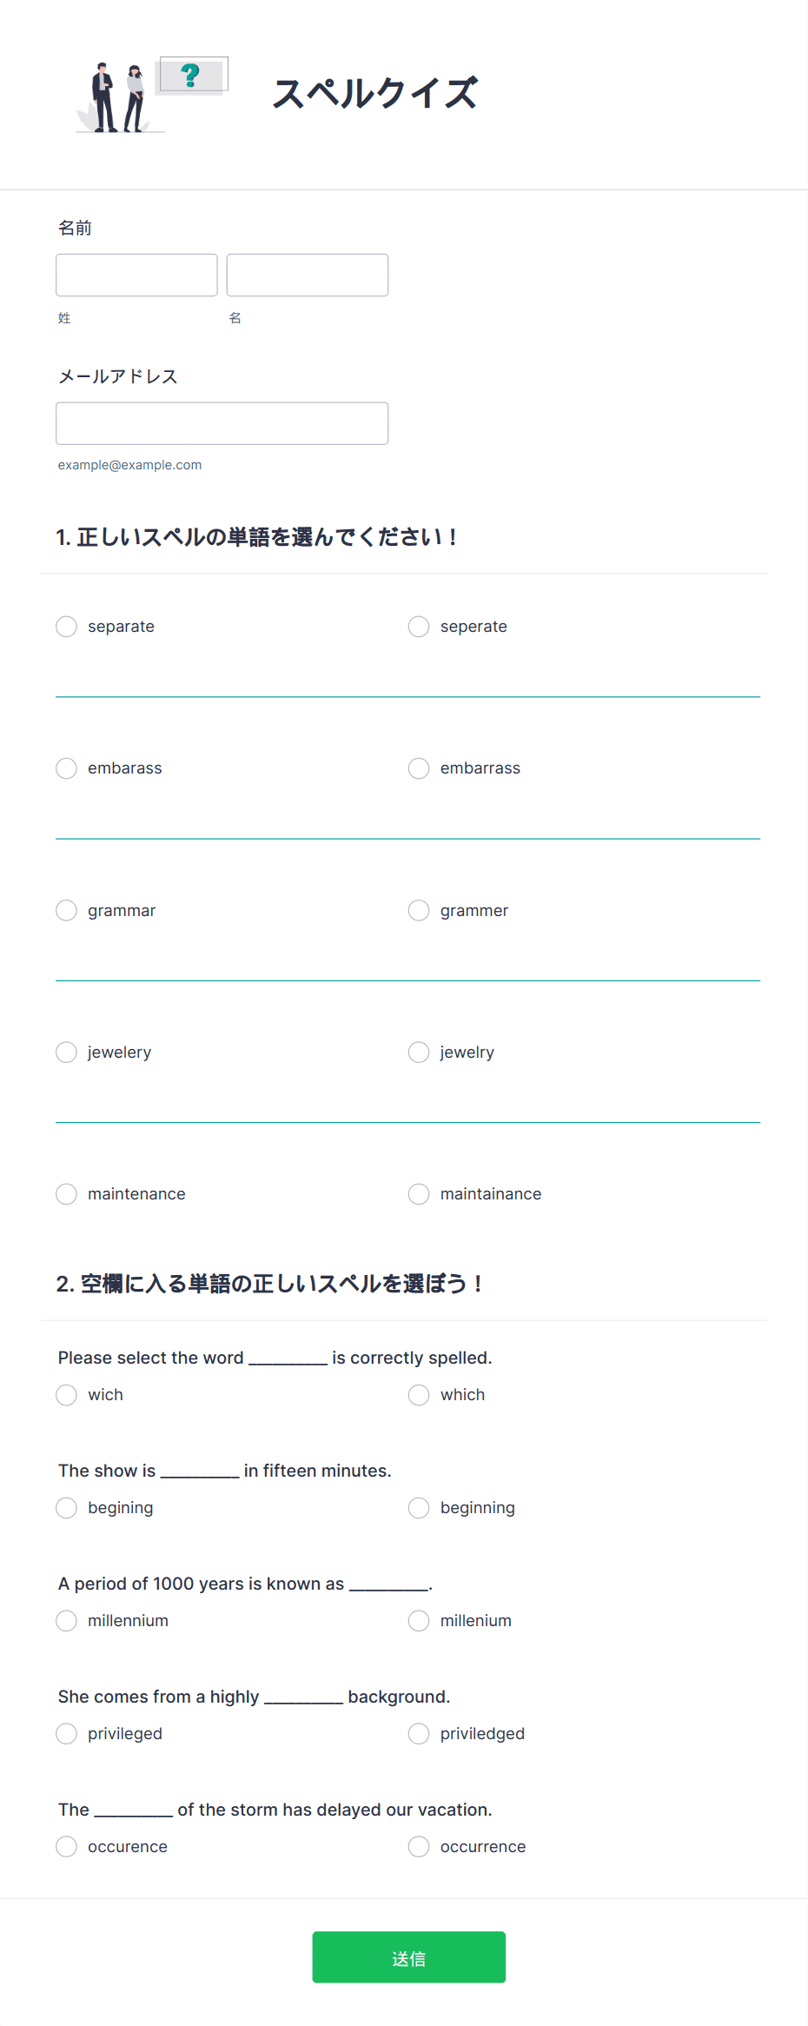Choose the 'embarrass' radio option
The width and height of the screenshot is (808, 2026).
[x=419, y=768]
